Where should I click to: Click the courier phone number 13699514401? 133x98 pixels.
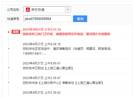click(32, 54)
